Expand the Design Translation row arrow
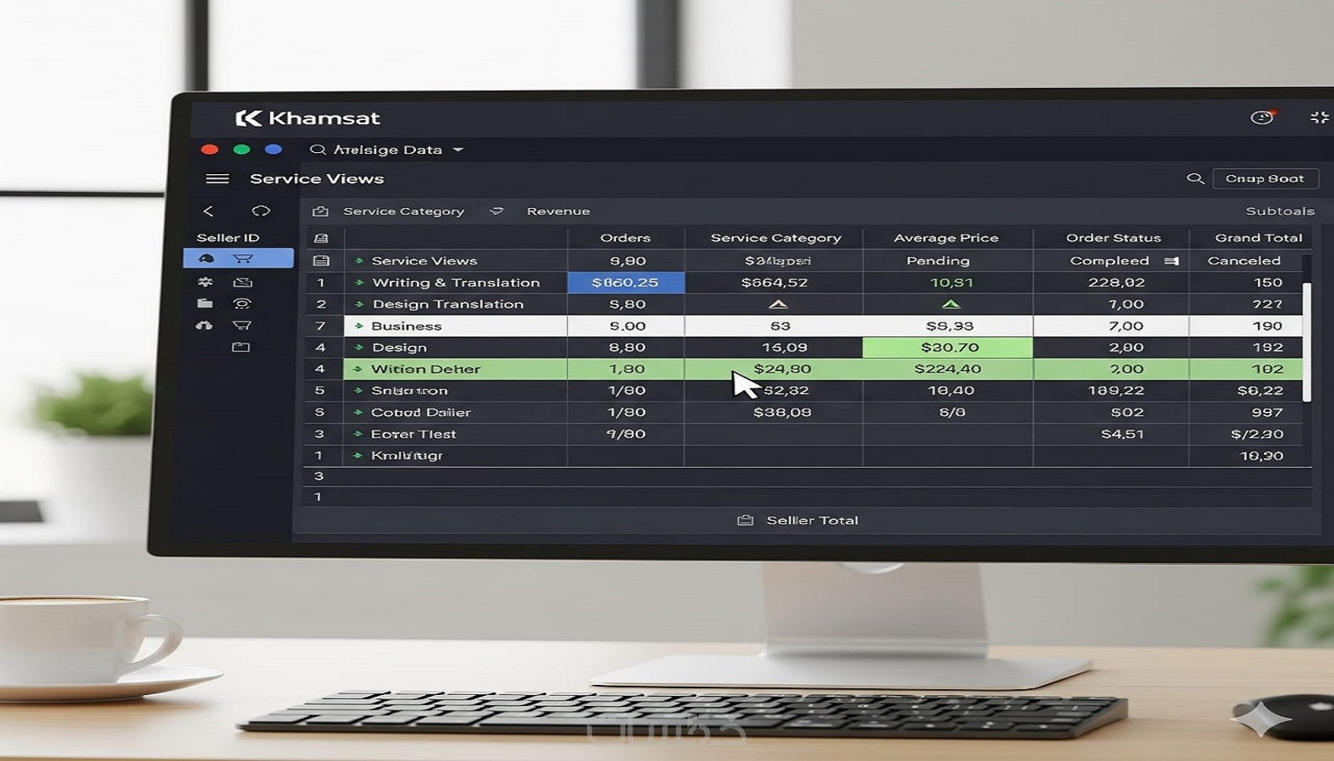This screenshot has height=761, width=1334. coord(359,304)
